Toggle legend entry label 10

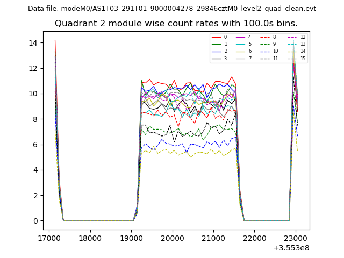tap(275, 51)
